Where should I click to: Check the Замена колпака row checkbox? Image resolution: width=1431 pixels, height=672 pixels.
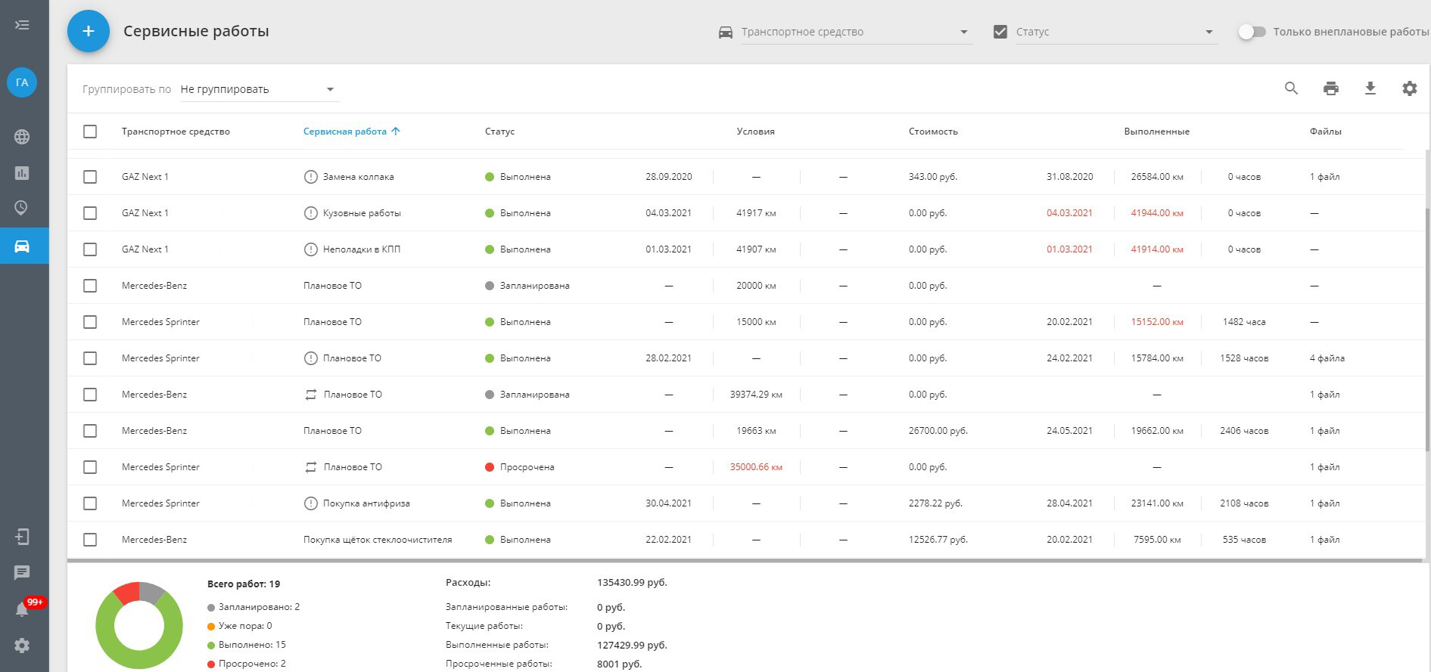pyautogui.click(x=90, y=177)
